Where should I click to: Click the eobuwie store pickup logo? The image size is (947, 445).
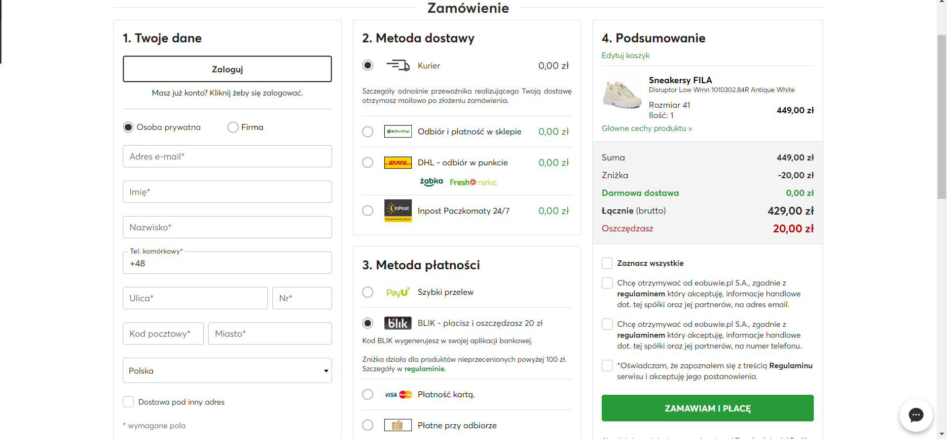pyautogui.click(x=398, y=131)
